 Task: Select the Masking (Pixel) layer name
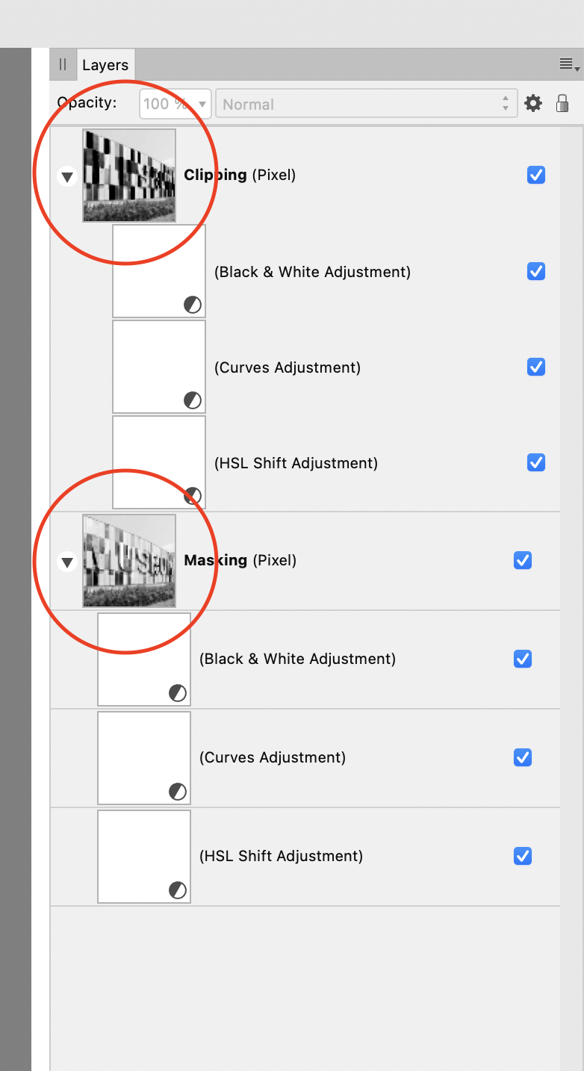point(240,560)
